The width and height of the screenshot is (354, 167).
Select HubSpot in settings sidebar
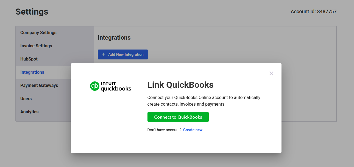55,59
